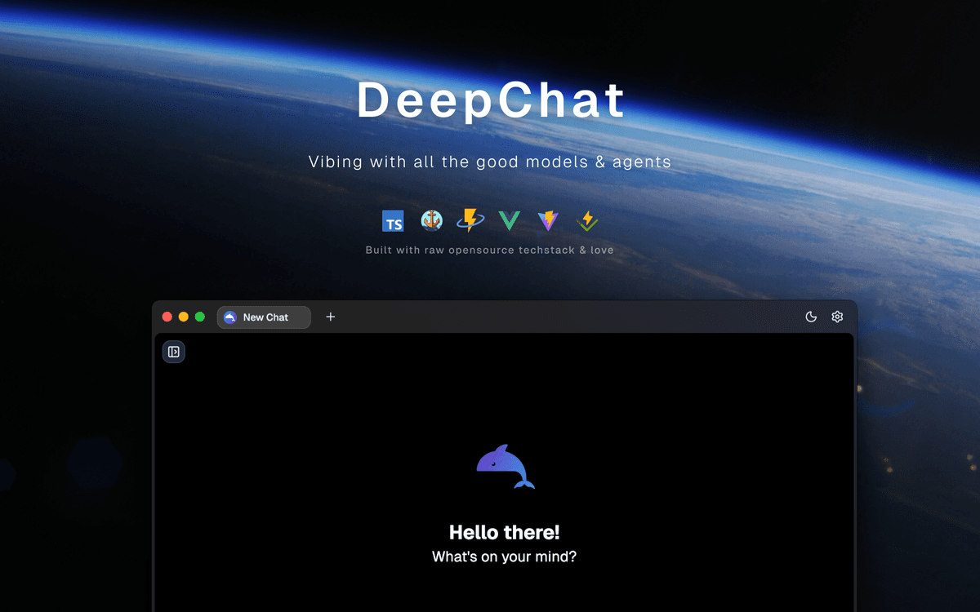
Task: Open settings via the gear icon
Action: (837, 317)
